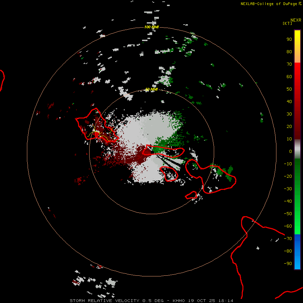Click the 50 value on velocity scale

coord(289,89)
